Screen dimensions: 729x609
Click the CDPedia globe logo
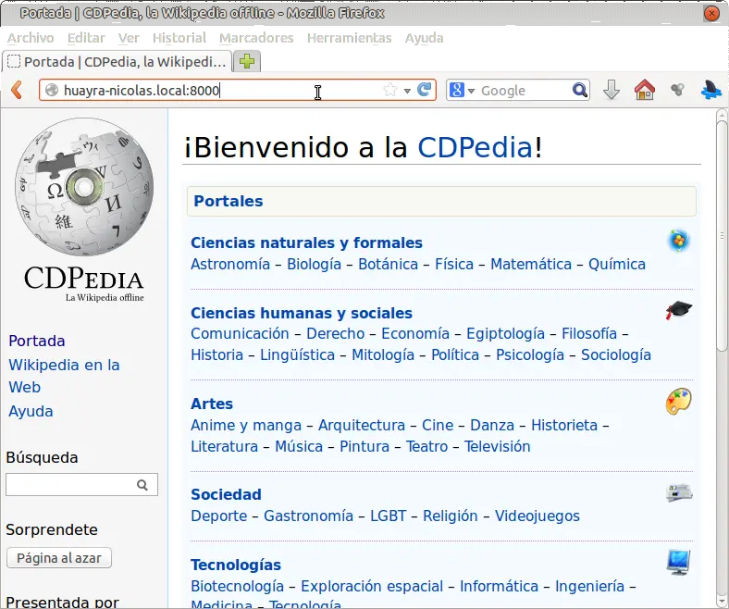[x=84, y=187]
